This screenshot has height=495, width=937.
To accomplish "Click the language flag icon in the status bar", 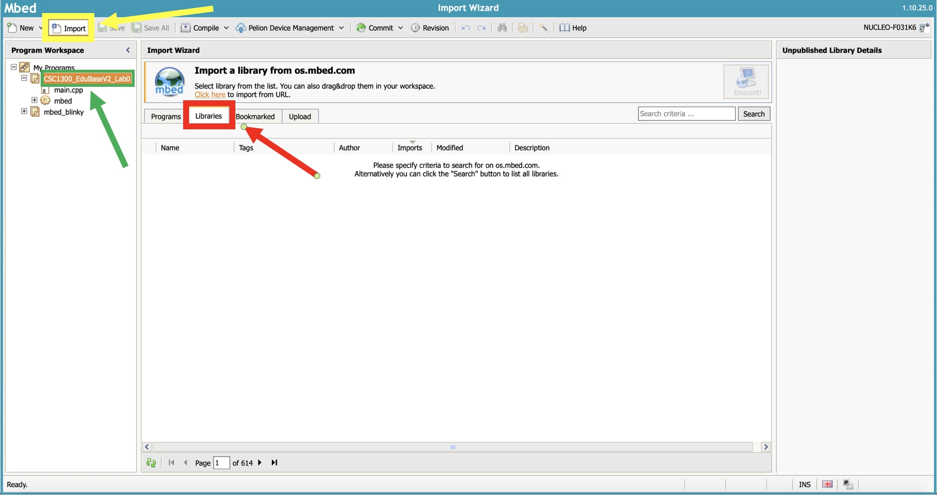I will point(827,484).
